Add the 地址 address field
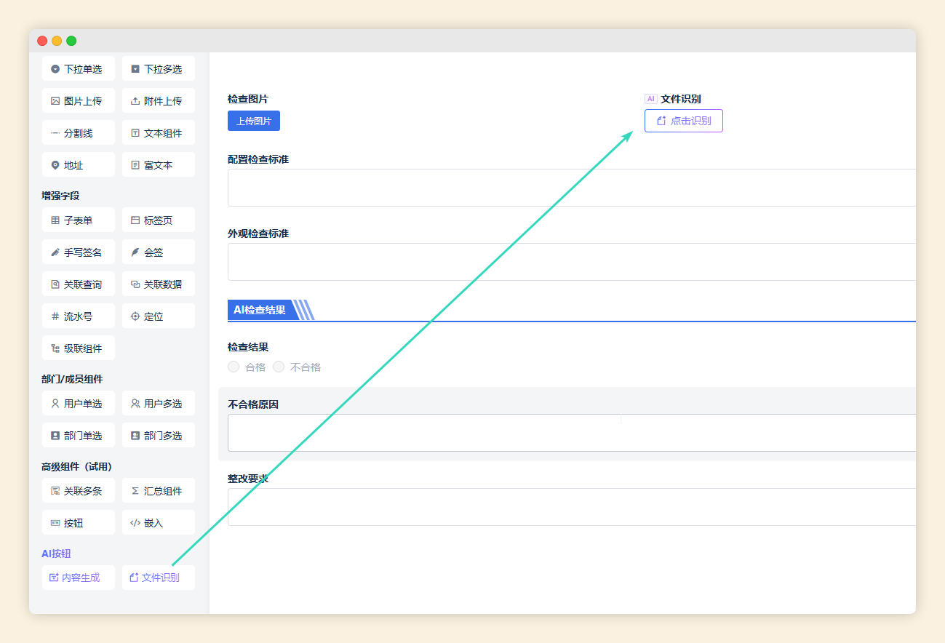945x643 pixels. click(79, 165)
